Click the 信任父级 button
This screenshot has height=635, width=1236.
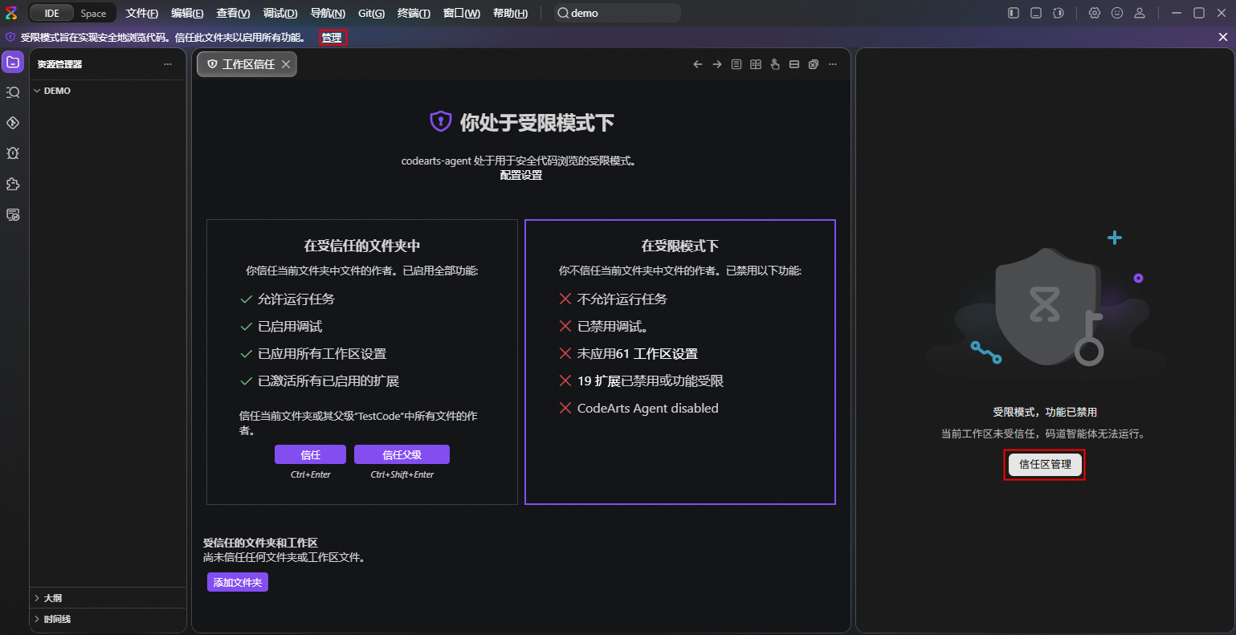point(402,454)
